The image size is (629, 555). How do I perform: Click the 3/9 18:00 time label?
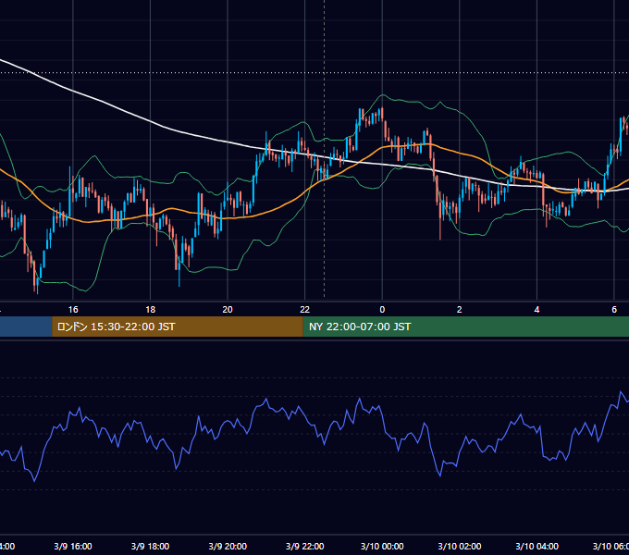tap(150, 546)
